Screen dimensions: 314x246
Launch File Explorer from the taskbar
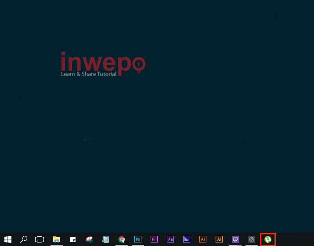(57, 239)
